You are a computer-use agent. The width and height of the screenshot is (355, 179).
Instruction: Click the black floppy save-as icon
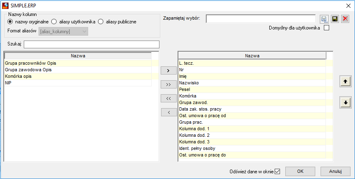tap(335, 19)
